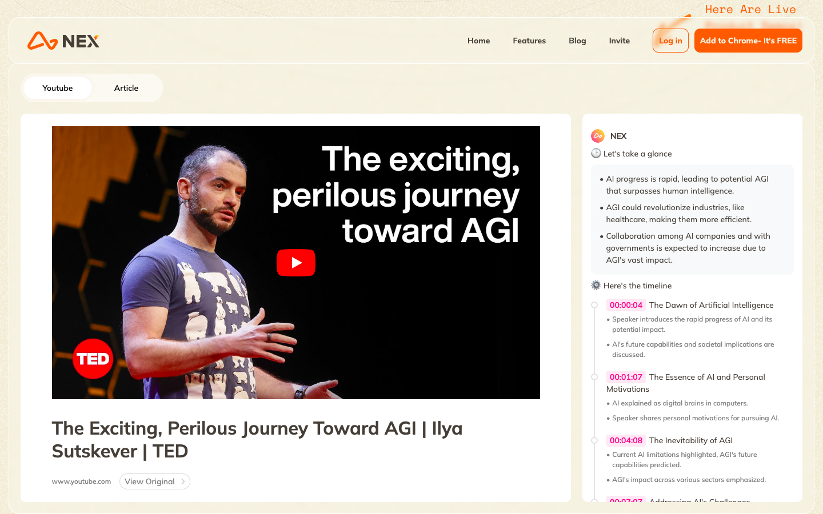The width and height of the screenshot is (823, 514).
Task: Click the gear icon beside "Here's the timeline"
Action: pos(596,285)
